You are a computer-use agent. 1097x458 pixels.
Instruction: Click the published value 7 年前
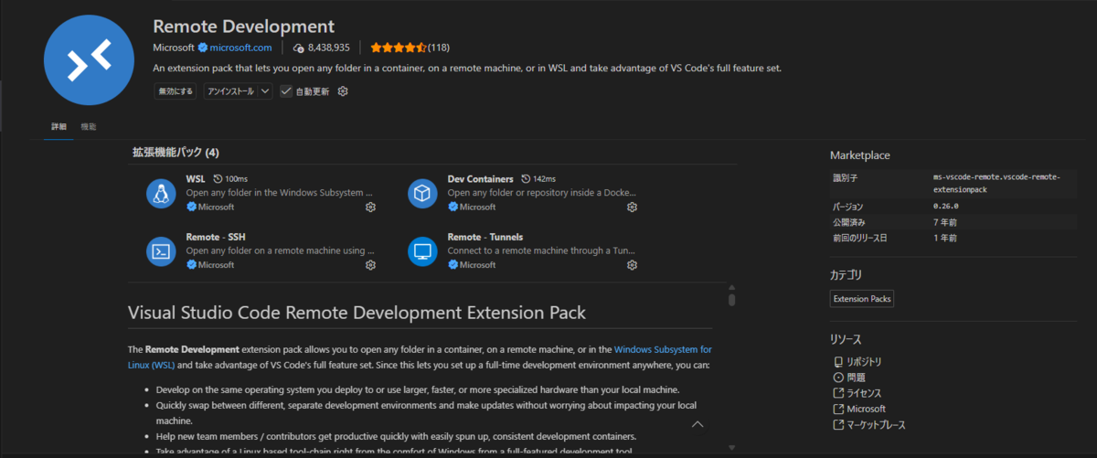pos(945,222)
